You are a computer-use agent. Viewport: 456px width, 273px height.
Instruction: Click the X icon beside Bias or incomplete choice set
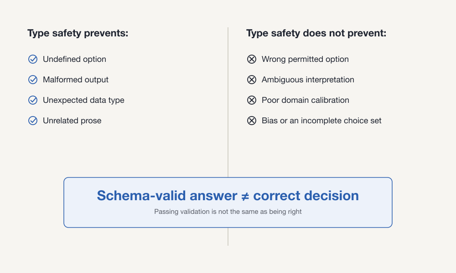252,121
